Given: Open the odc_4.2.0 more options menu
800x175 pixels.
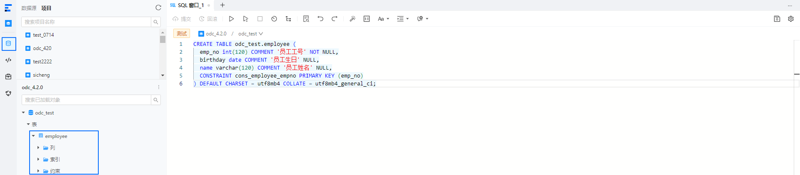Looking at the screenshot, I should coord(159,87).
